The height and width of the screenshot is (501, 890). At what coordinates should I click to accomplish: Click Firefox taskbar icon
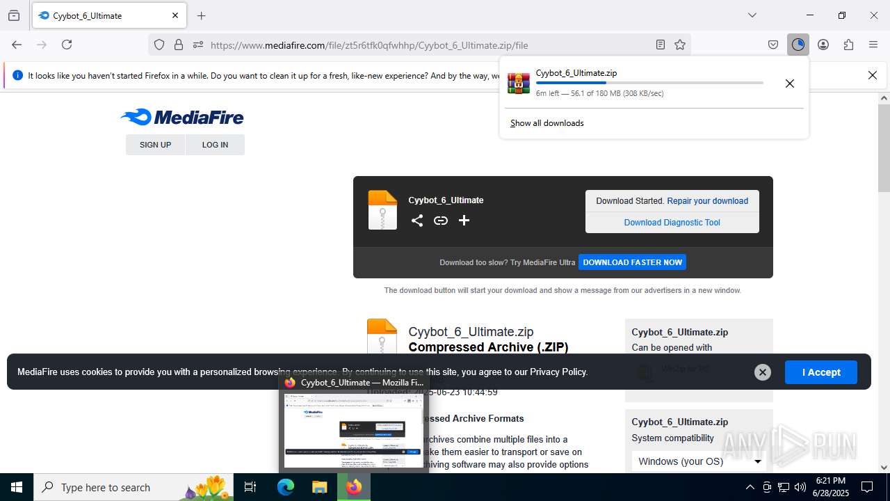[354, 487]
